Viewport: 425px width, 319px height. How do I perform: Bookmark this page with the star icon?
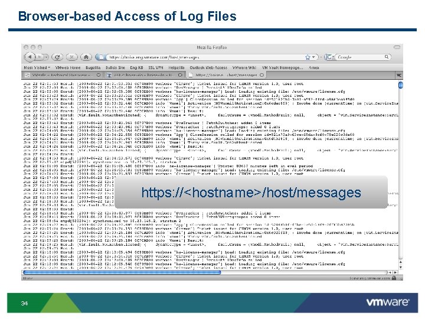pyautogui.click(x=308, y=57)
